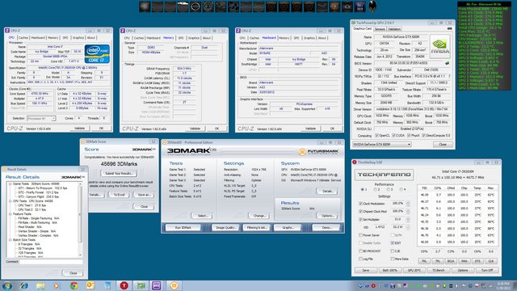Image resolution: width=517 pixels, height=291 pixels.
Task: Open SPD tab in the Memory CPU-Z window
Action: (181, 38)
